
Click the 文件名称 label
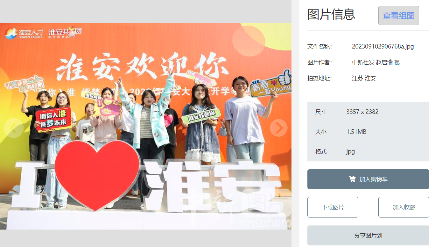[x=319, y=47]
